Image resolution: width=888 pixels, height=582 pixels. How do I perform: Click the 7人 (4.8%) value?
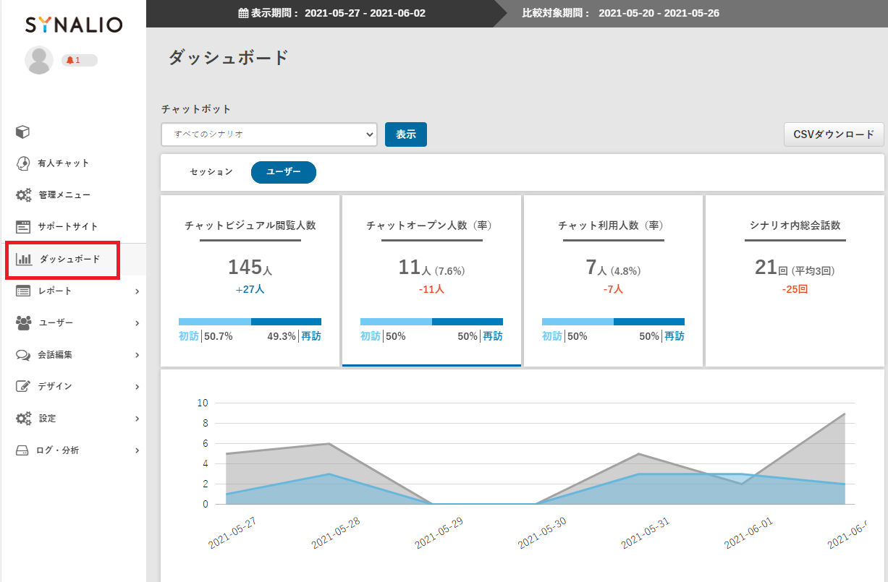[x=613, y=268]
